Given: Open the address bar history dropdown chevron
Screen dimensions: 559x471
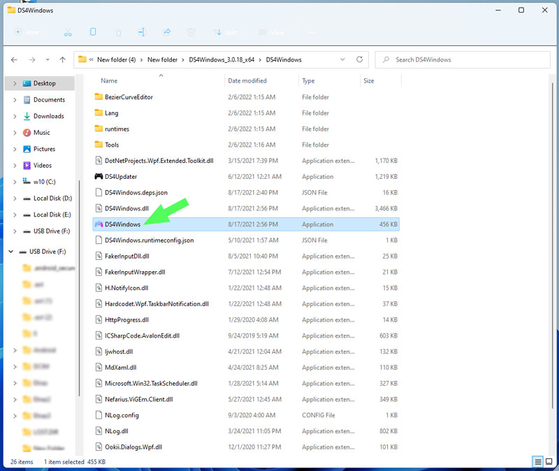Looking at the screenshot, I should click(x=344, y=59).
